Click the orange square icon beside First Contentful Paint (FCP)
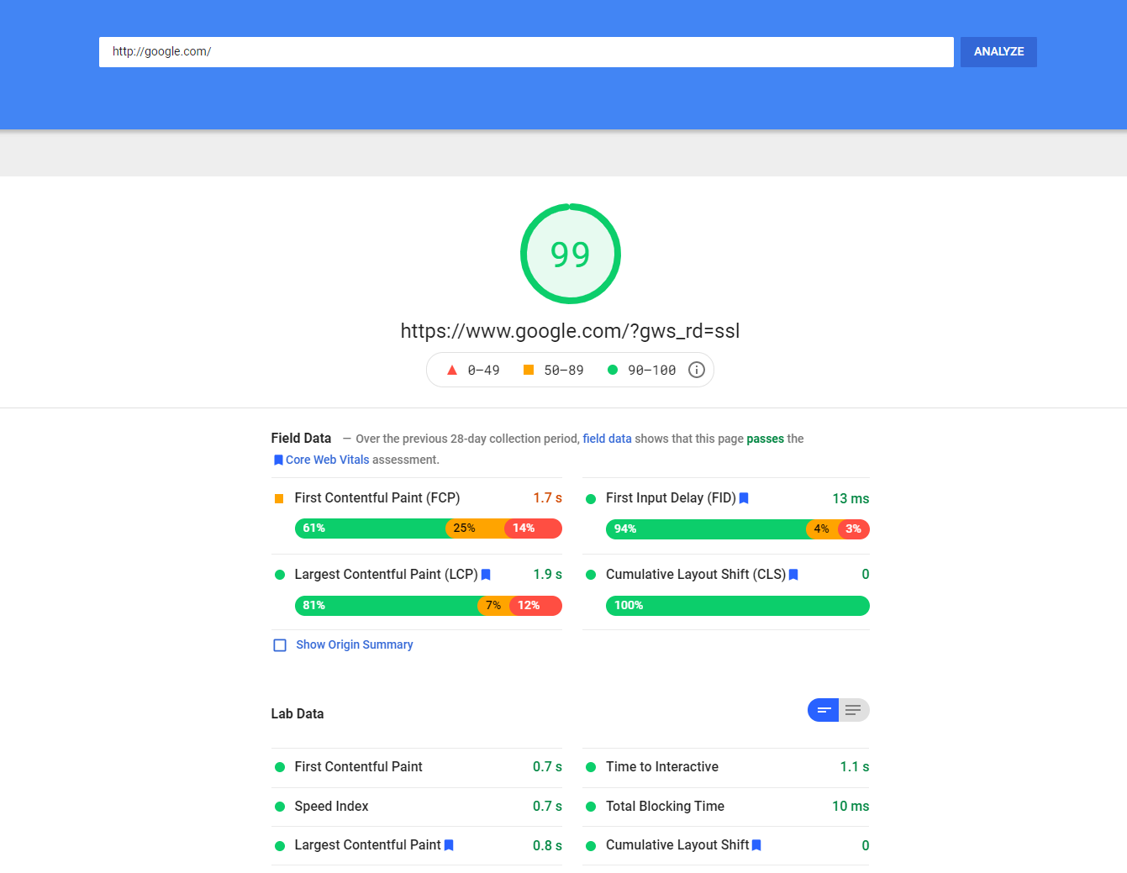Screen dimensions: 1127x873 click(x=279, y=499)
